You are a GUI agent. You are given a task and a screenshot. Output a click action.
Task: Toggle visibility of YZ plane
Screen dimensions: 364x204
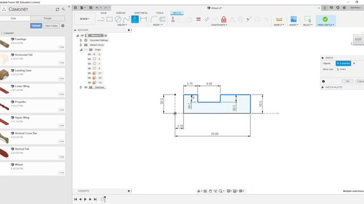click(x=89, y=83)
